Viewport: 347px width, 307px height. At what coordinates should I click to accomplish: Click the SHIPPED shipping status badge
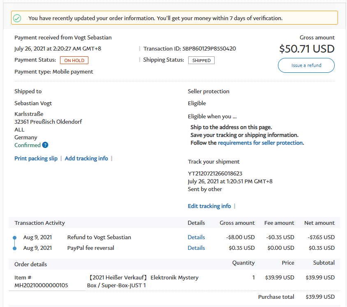(201, 60)
